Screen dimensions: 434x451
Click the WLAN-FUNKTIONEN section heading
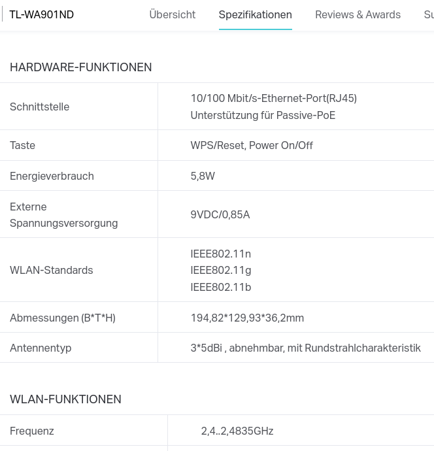(x=65, y=399)
